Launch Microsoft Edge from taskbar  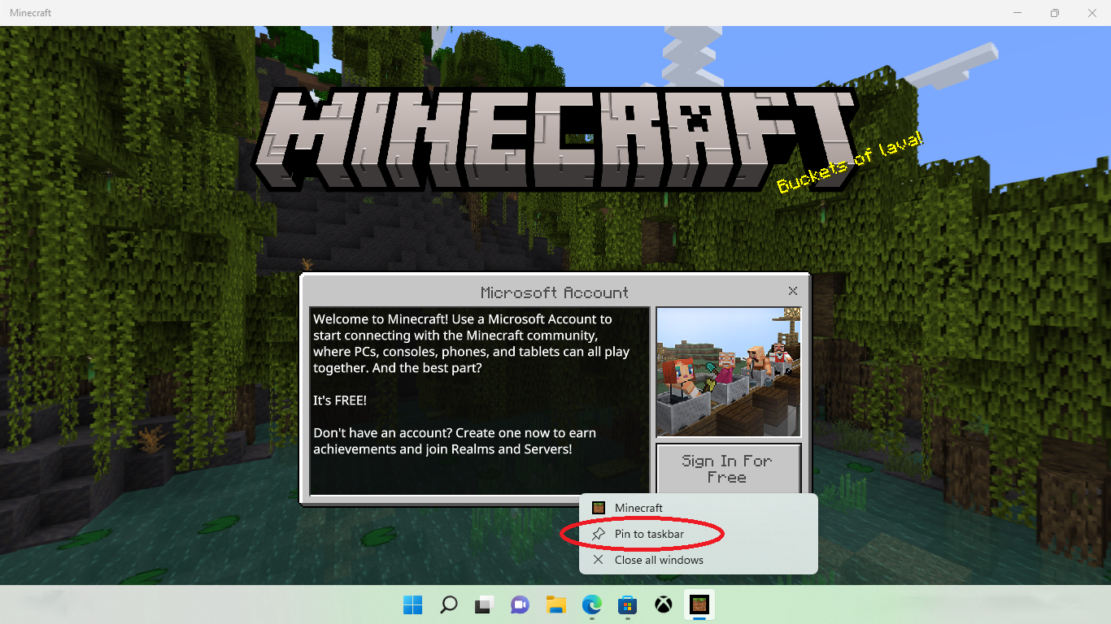point(591,604)
